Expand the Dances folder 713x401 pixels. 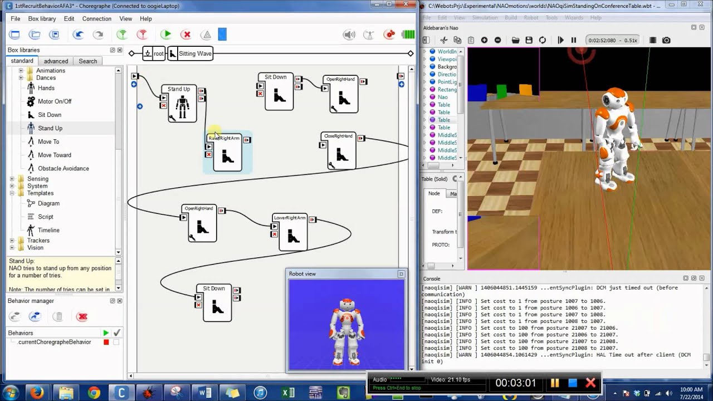pos(21,78)
